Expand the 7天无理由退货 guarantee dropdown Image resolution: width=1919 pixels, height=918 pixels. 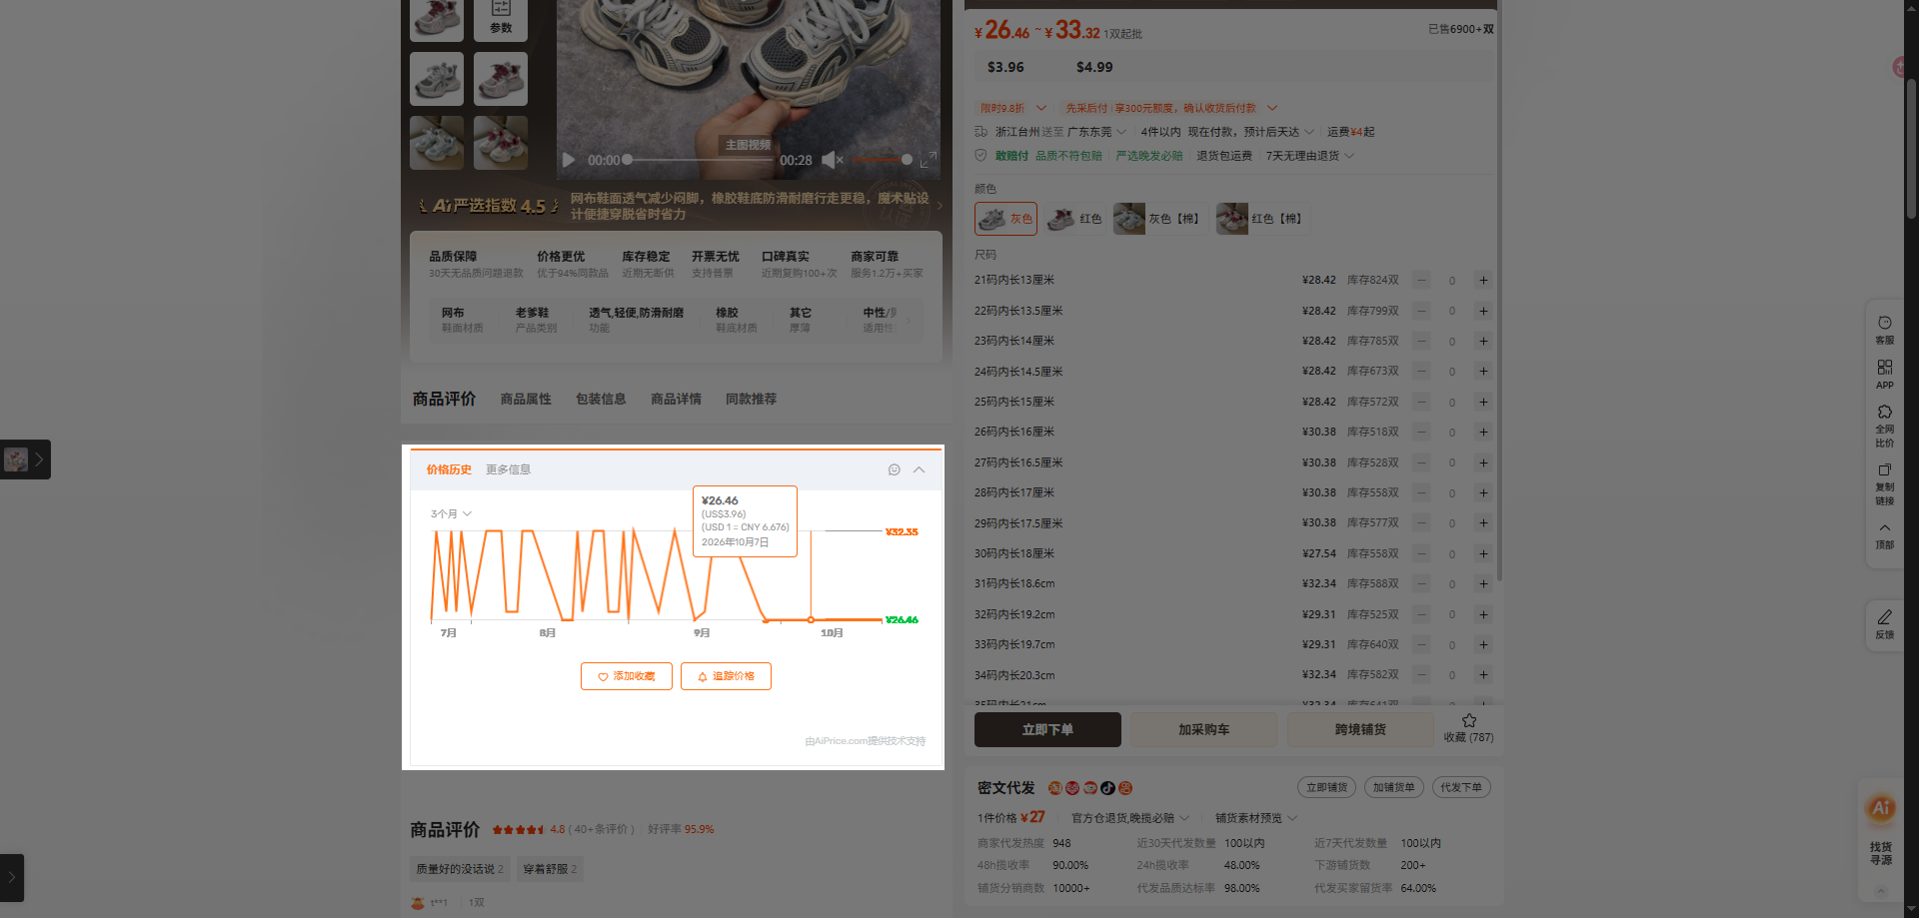[x=1310, y=156]
